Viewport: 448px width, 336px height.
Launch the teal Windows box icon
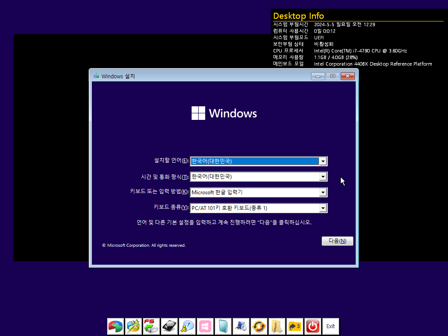tap(223, 326)
